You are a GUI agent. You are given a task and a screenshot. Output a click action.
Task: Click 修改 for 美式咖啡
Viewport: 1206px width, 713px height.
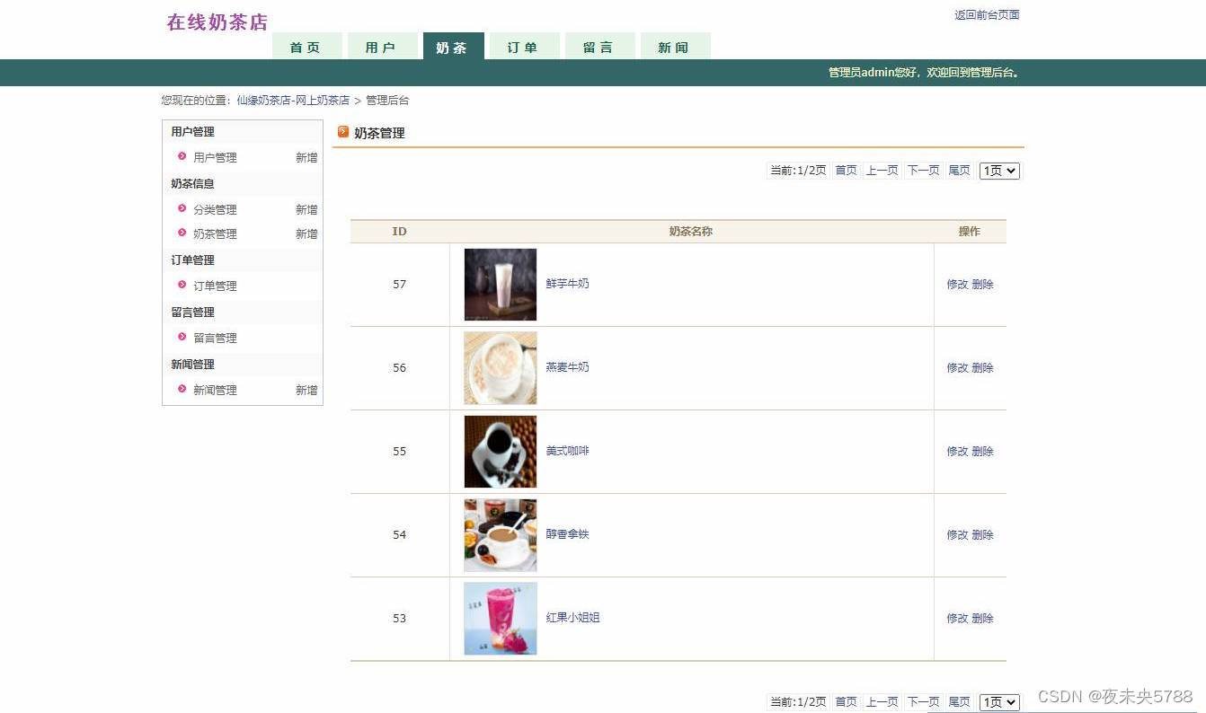(x=957, y=451)
